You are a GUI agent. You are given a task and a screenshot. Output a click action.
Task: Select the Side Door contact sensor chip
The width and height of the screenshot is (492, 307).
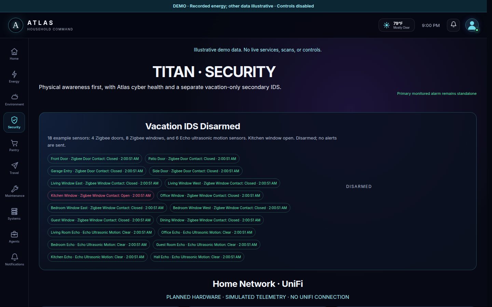pyautogui.click(x=196, y=171)
